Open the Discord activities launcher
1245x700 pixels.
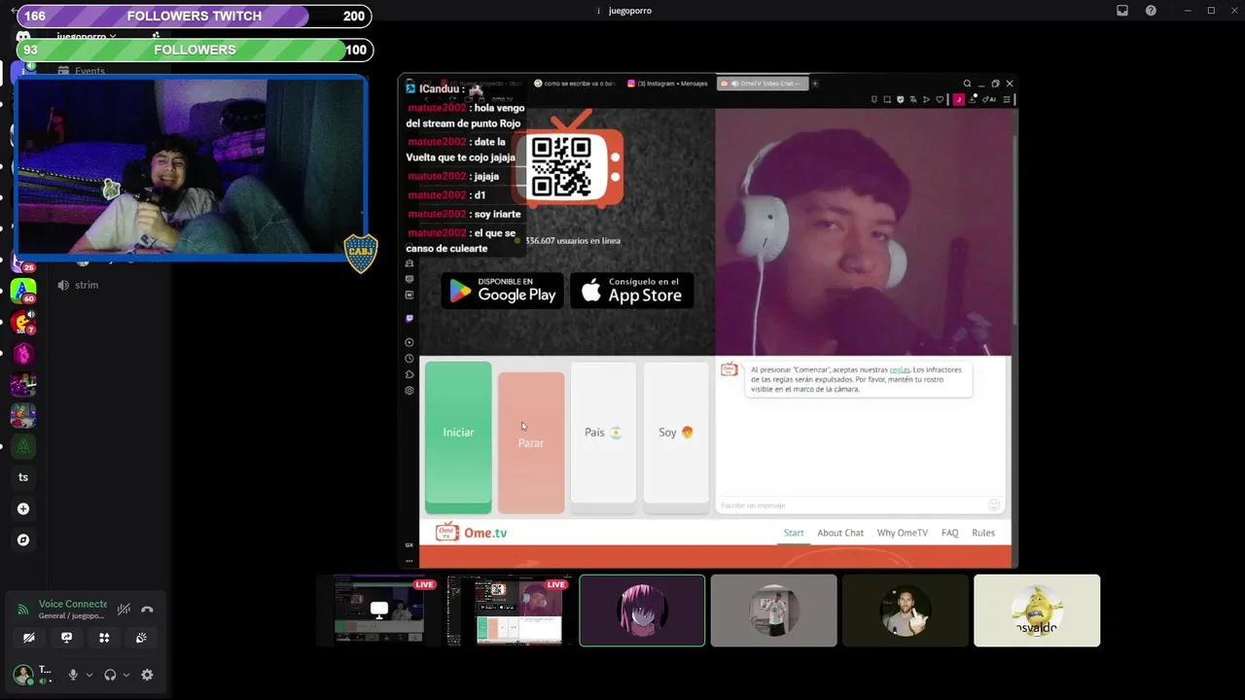pos(104,638)
